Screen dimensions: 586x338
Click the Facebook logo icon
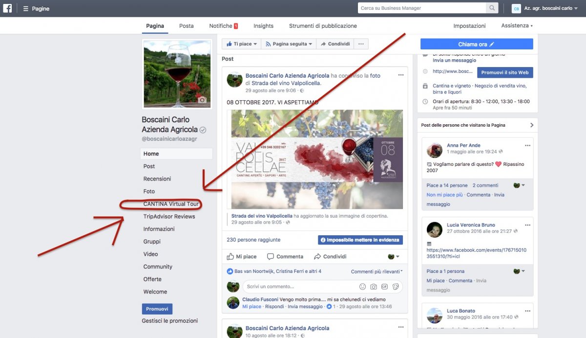tap(8, 8)
